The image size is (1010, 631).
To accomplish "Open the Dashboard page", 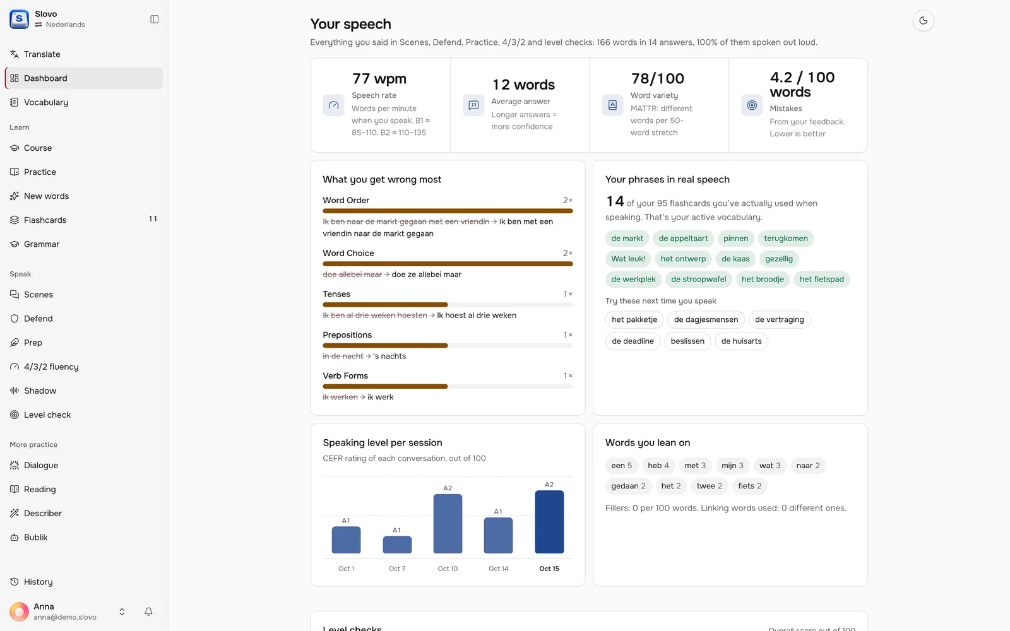I will (x=83, y=78).
